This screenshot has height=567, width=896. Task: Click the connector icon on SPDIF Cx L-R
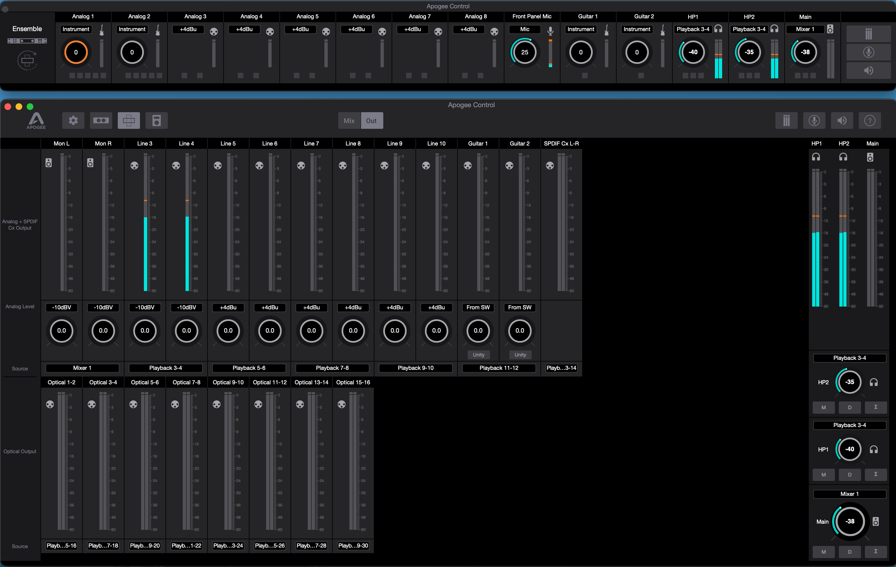coord(550,165)
